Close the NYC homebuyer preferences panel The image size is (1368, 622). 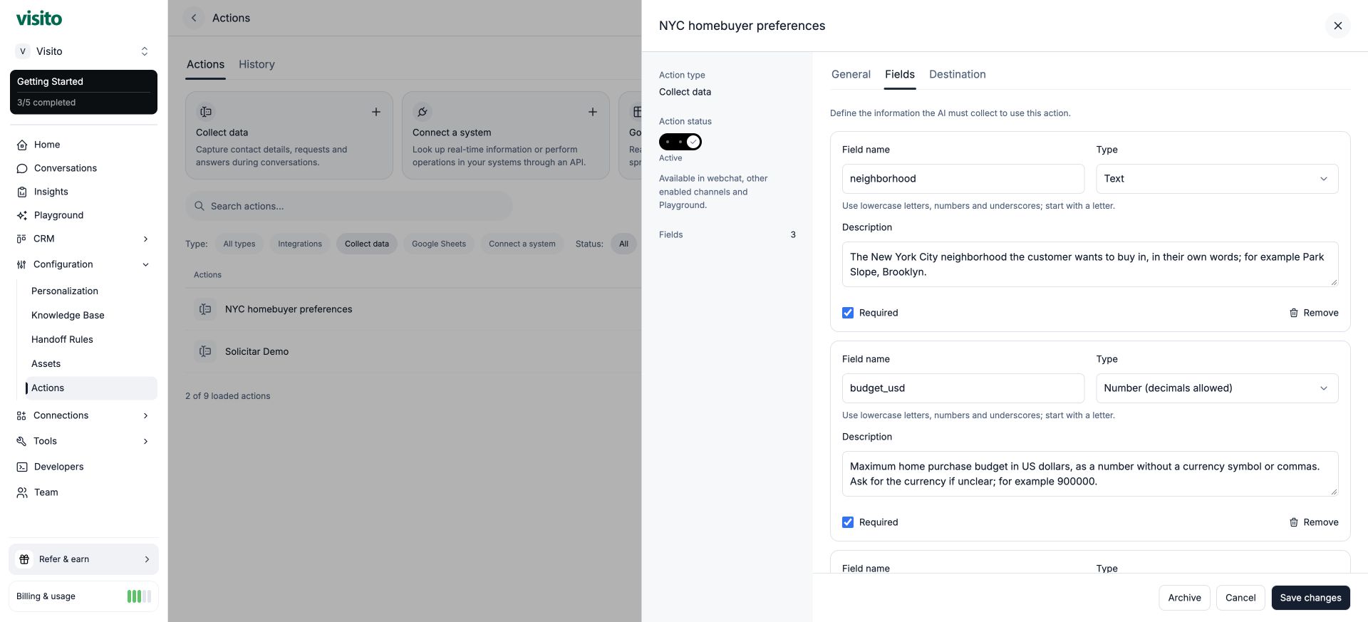[1337, 26]
